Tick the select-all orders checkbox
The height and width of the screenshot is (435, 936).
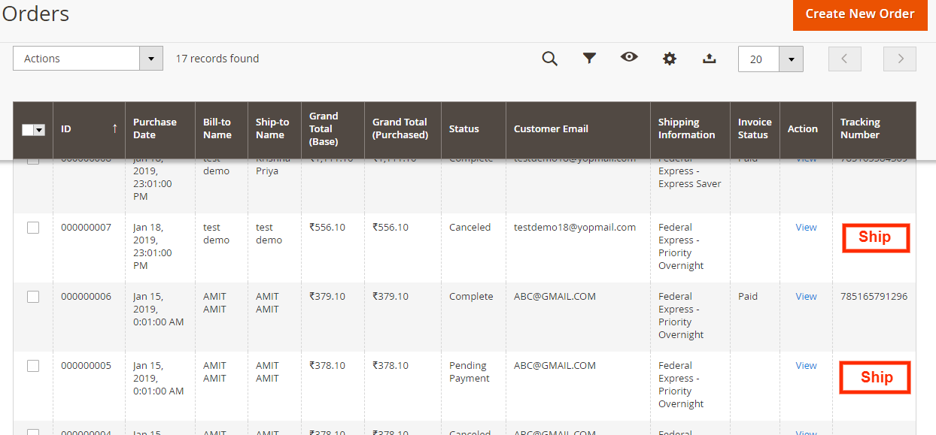click(x=28, y=129)
